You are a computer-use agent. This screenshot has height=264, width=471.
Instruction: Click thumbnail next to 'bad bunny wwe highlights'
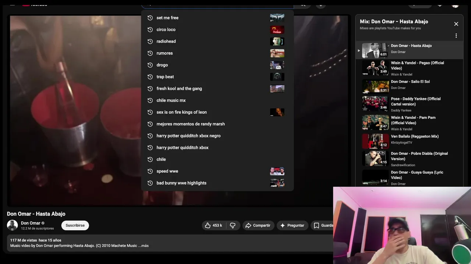(277, 183)
